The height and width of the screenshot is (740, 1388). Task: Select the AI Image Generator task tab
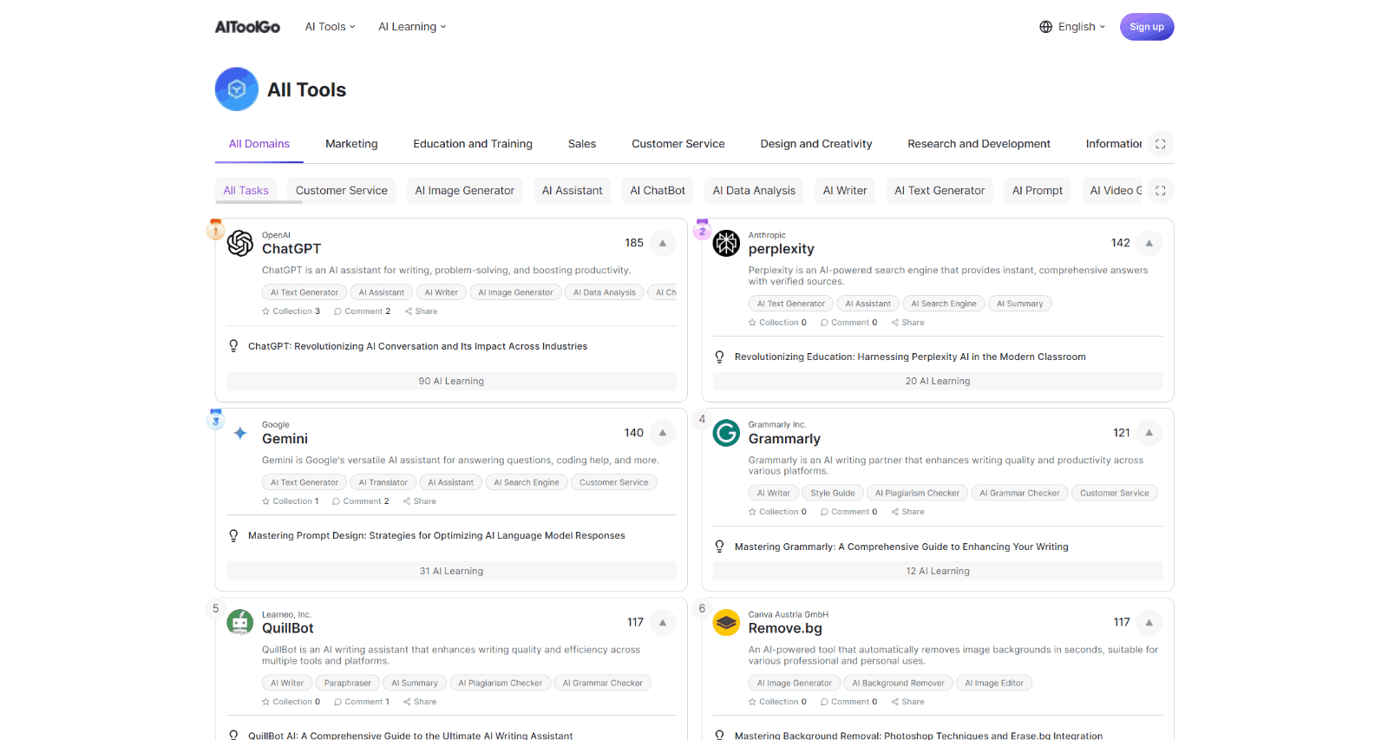464,191
